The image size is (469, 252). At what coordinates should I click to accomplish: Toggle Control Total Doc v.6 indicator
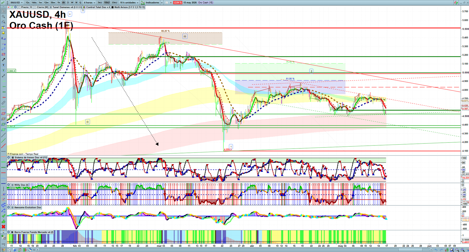point(84,7)
